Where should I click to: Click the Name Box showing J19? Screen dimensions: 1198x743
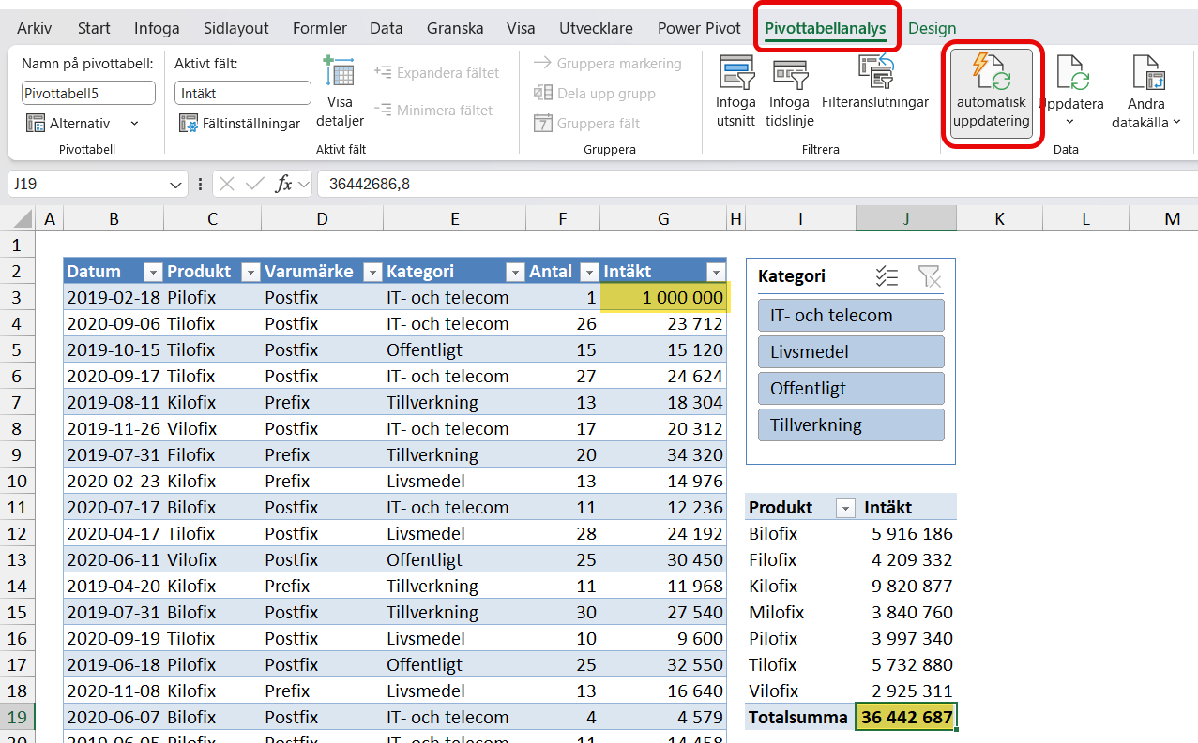coord(89,184)
